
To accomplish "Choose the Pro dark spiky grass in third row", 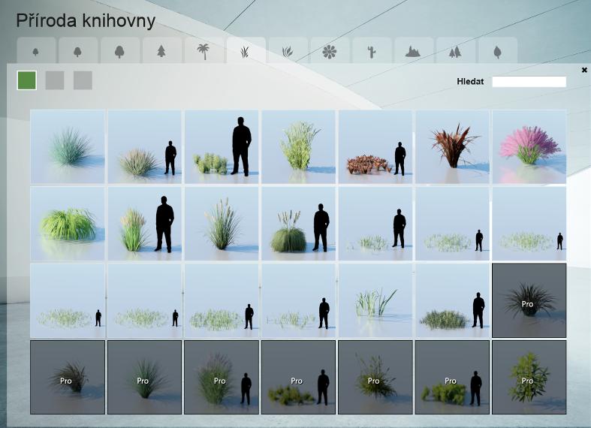I will click(529, 300).
